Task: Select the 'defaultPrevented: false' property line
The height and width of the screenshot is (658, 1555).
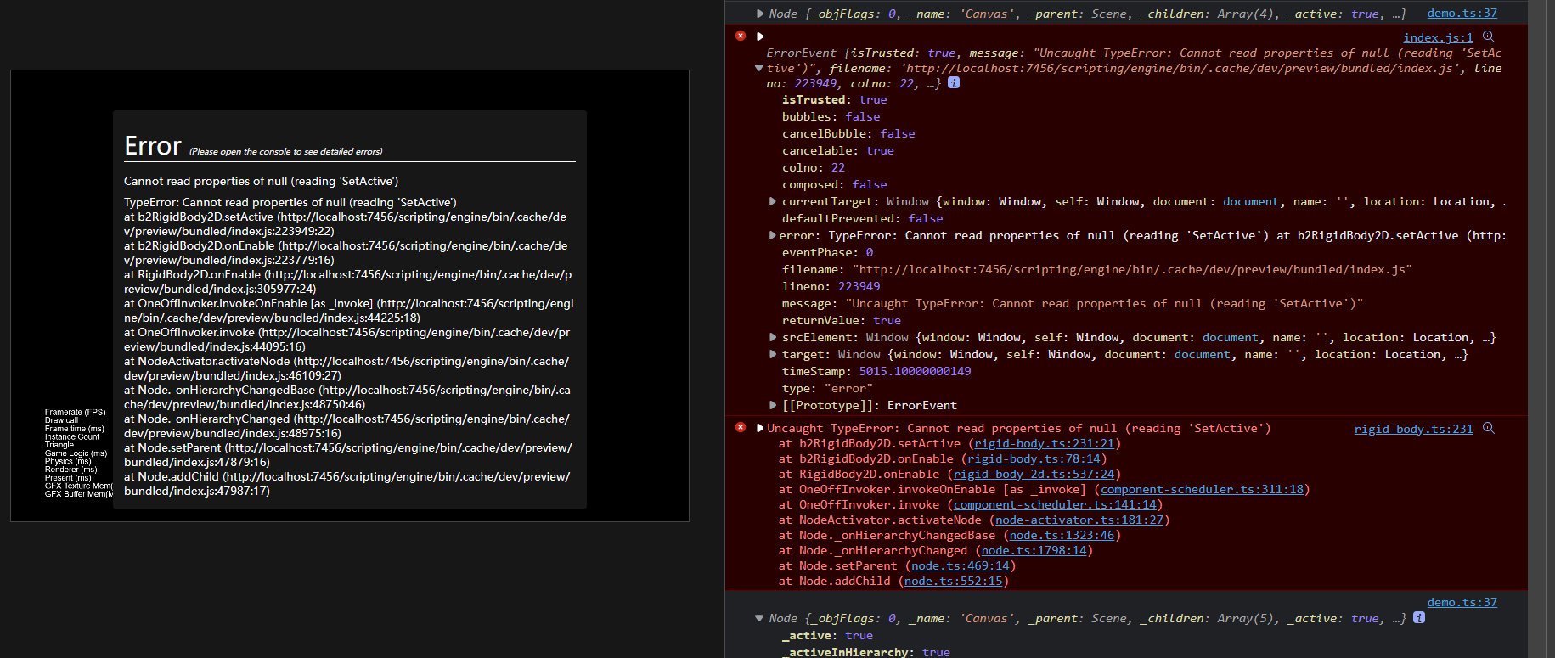Action: click(862, 218)
